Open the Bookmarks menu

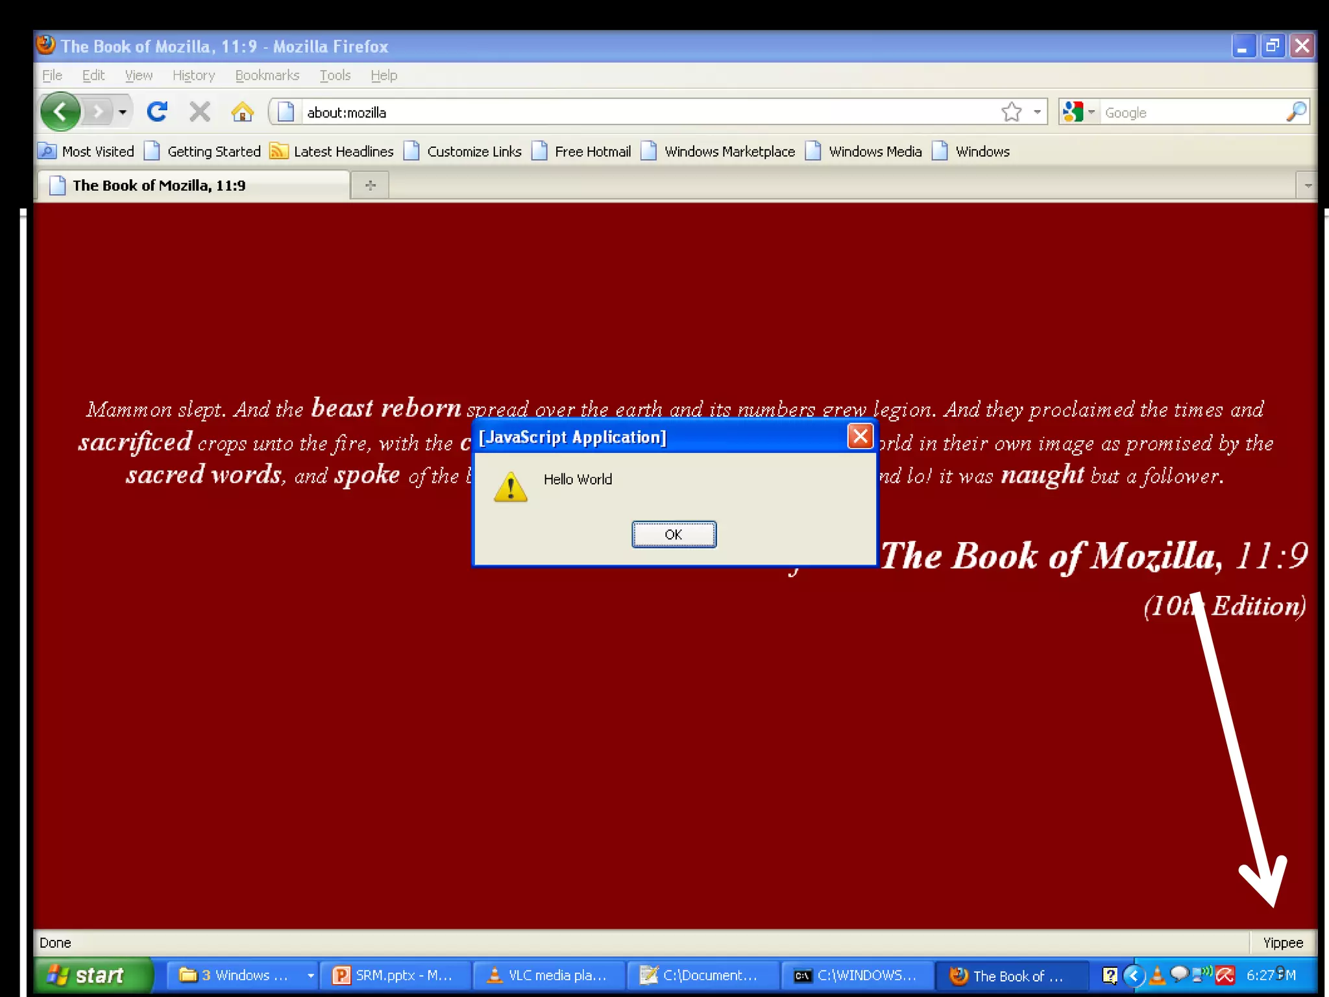(x=267, y=75)
